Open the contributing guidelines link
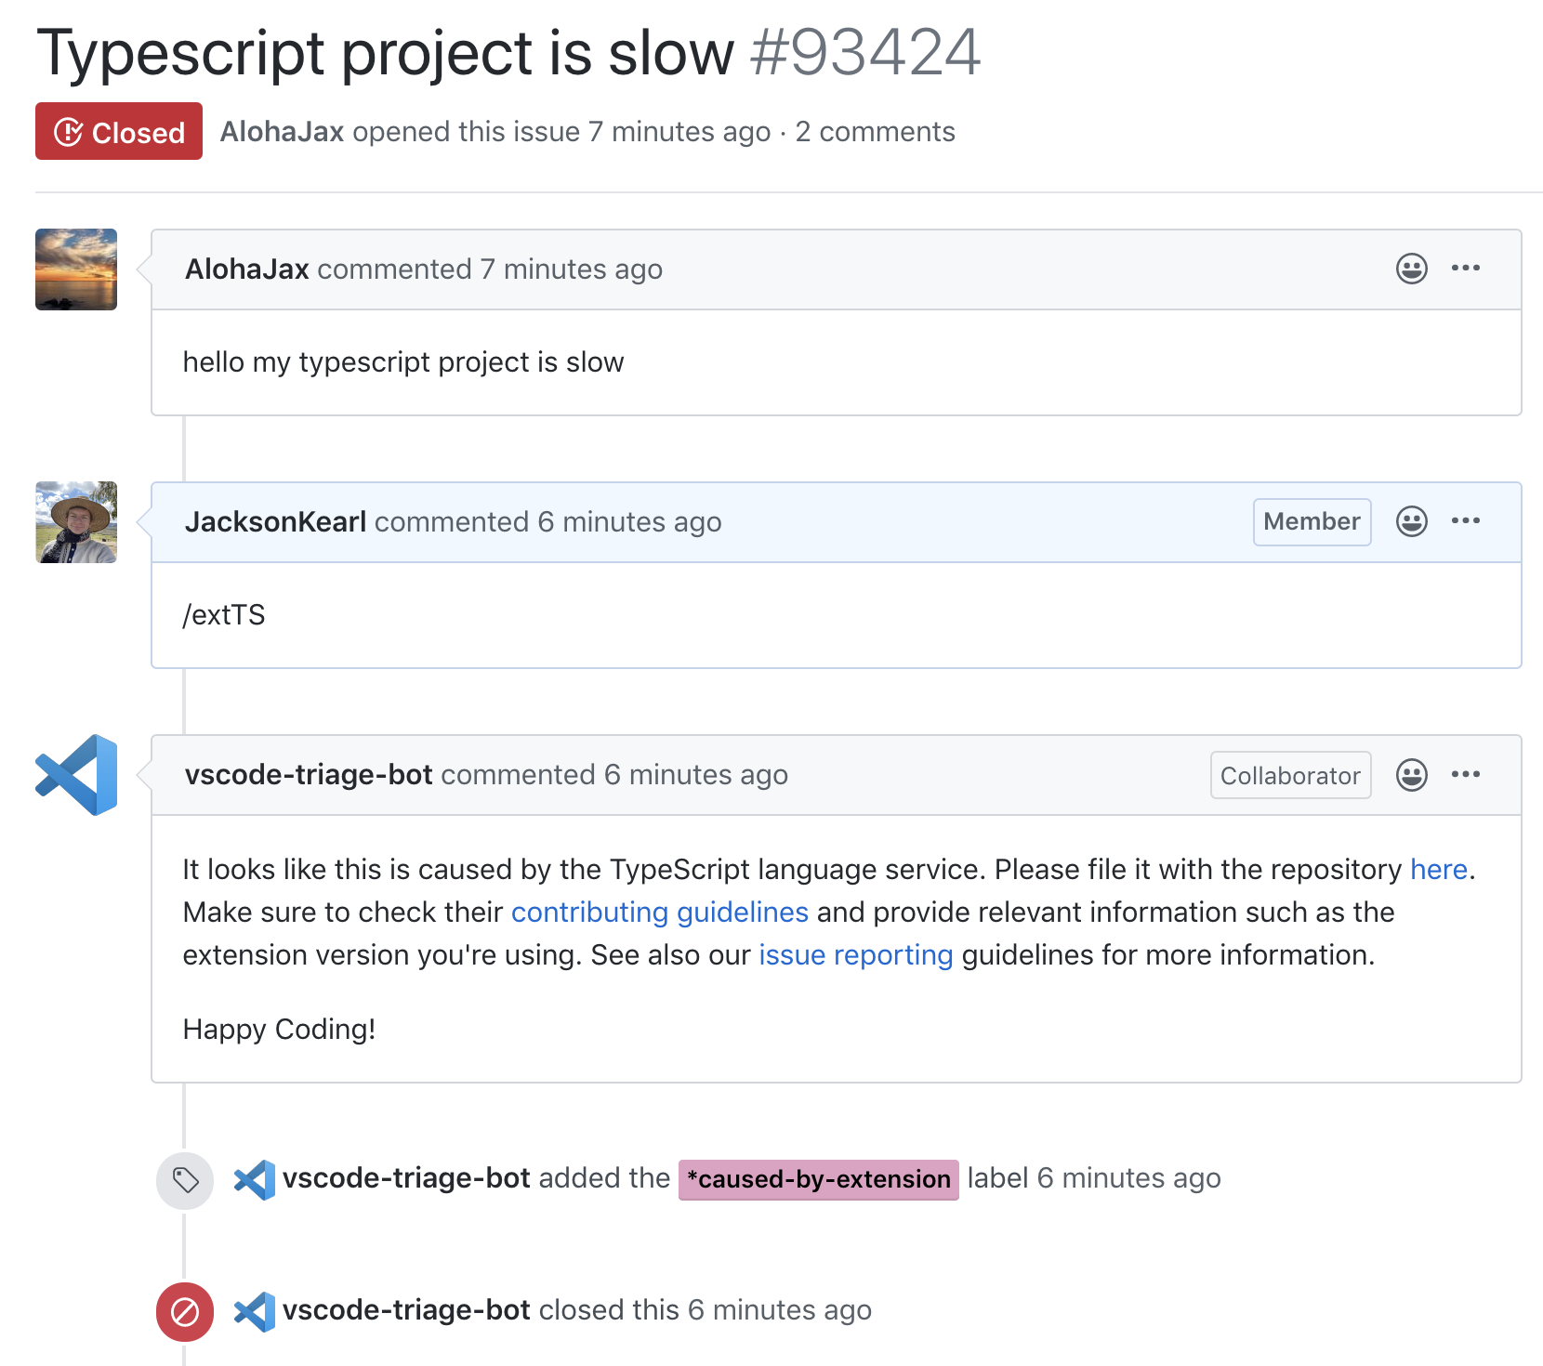 coord(659,912)
